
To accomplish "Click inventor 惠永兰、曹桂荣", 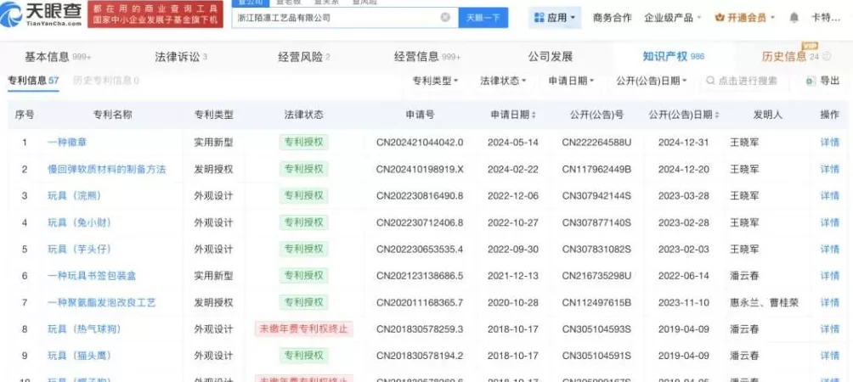I will tap(765, 302).
